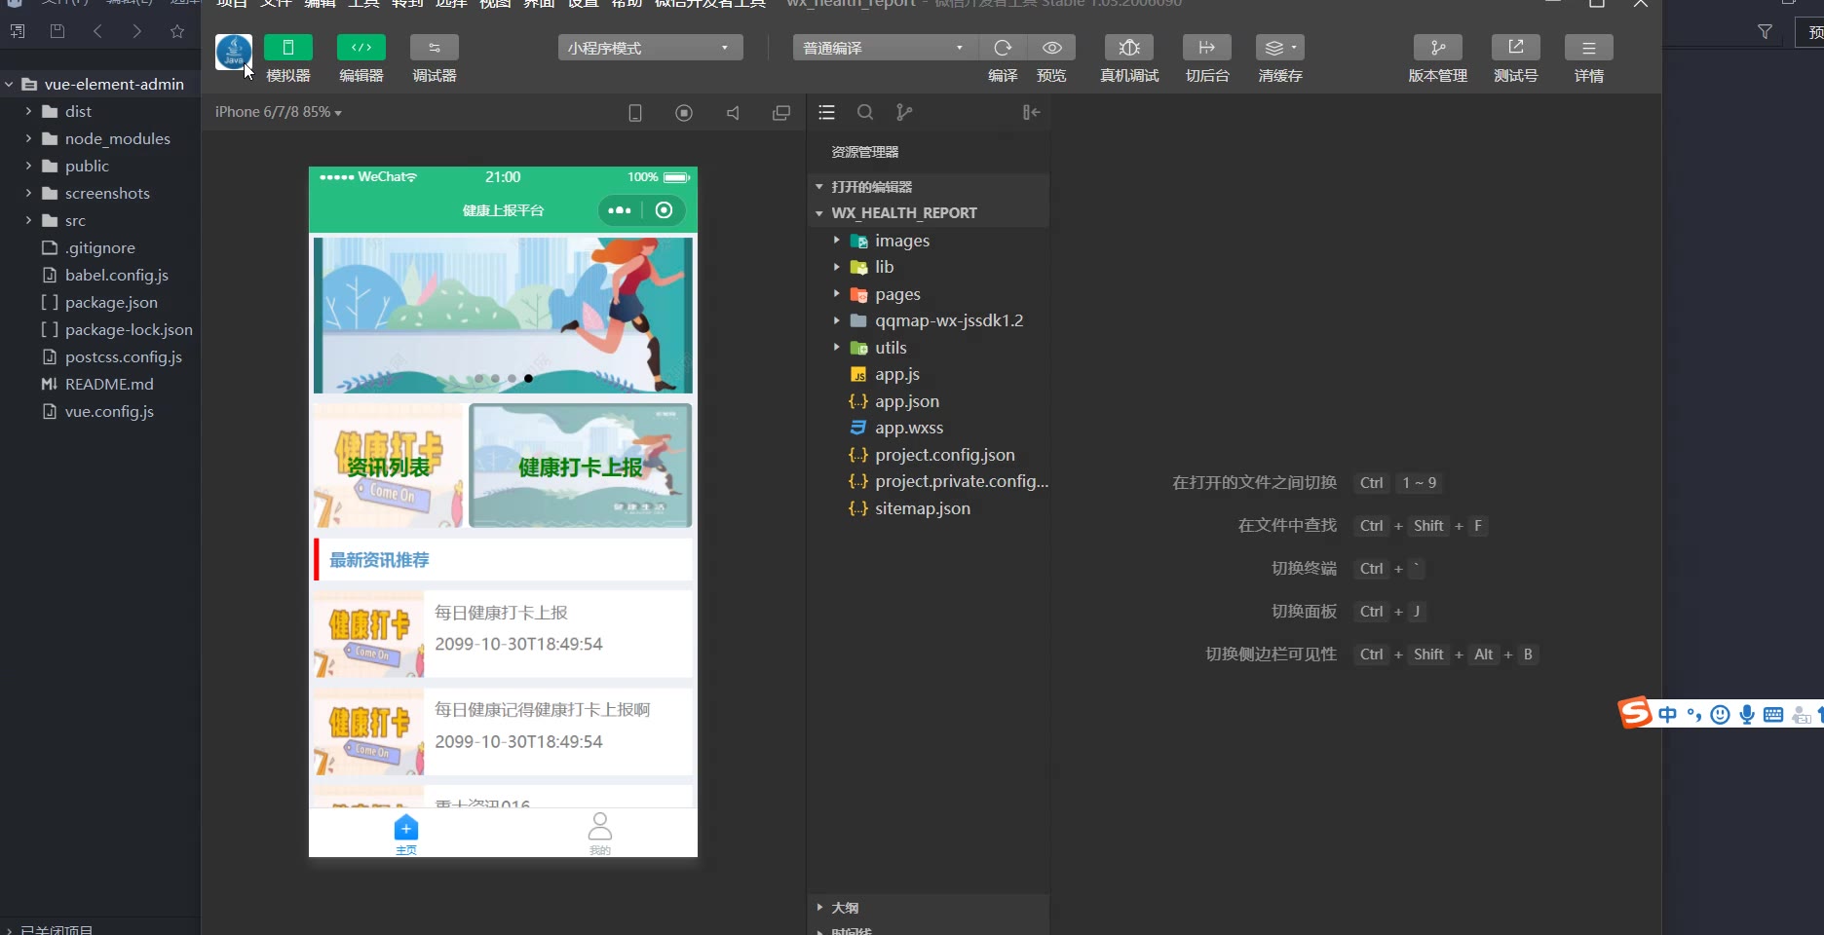The image size is (1824, 935).
Task: Open the 每日健康打卡上报 news item
Action: (503, 634)
